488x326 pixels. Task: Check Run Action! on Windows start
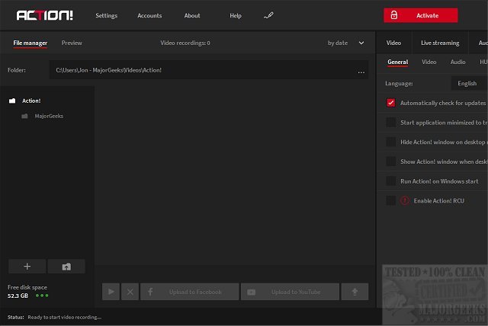391,181
